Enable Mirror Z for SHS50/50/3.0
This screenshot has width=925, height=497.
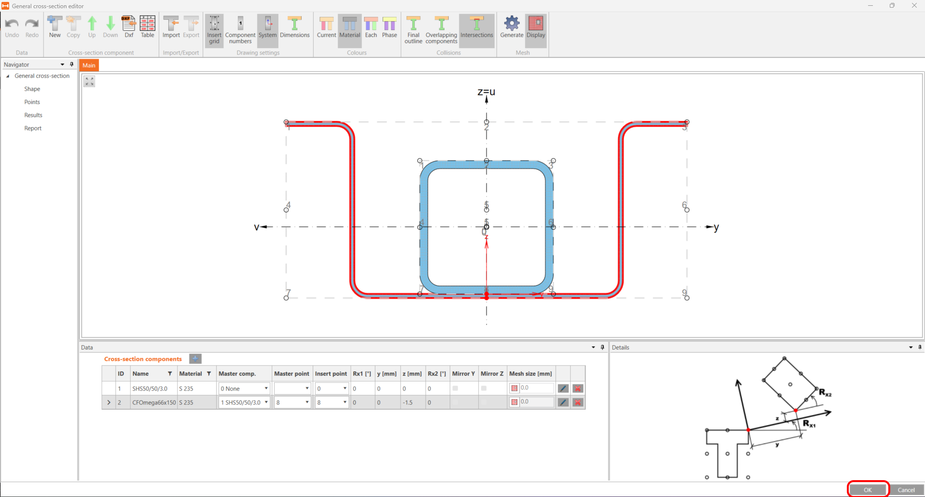(x=484, y=388)
